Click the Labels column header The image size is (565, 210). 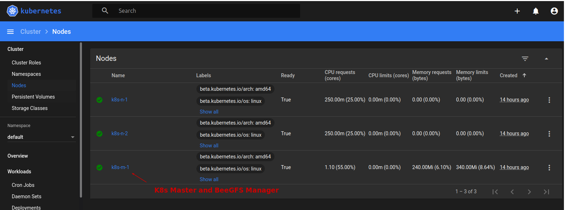click(x=204, y=75)
